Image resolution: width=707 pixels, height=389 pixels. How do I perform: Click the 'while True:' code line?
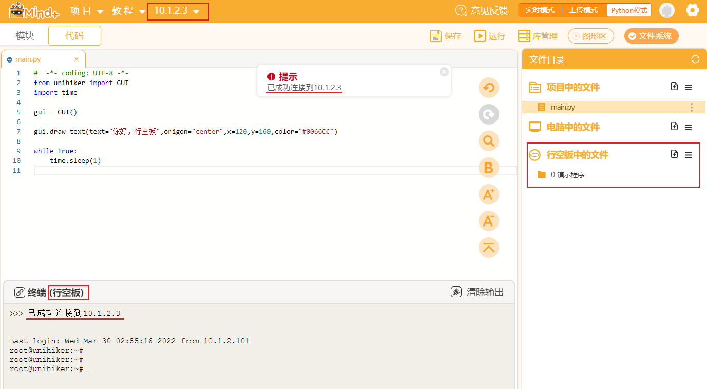[55, 151]
